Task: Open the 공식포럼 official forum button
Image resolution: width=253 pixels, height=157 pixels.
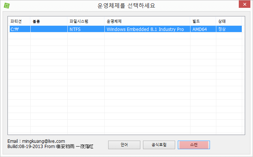Action: point(159,145)
